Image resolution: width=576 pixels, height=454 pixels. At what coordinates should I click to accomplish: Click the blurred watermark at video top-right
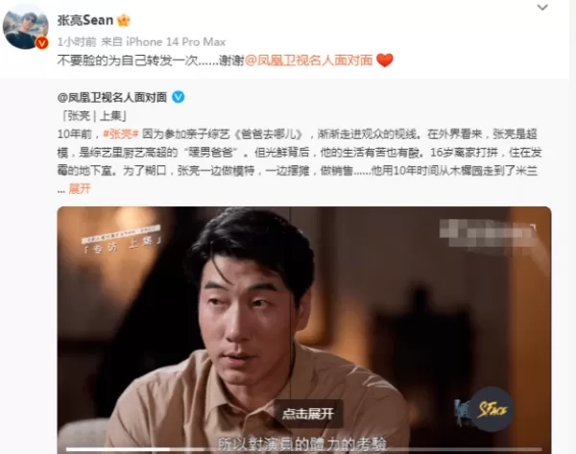click(488, 232)
